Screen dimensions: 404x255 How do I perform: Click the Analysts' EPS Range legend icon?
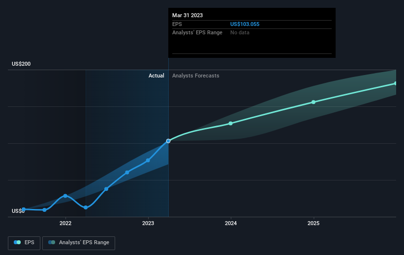coord(52,242)
